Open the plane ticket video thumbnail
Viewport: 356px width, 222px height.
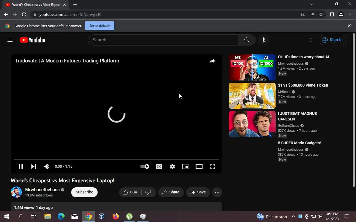(252, 96)
